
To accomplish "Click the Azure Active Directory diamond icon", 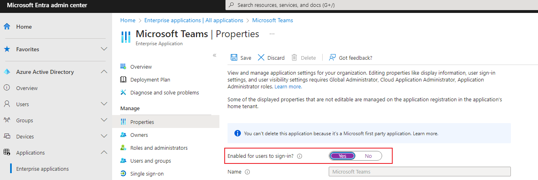I will 6,72.
